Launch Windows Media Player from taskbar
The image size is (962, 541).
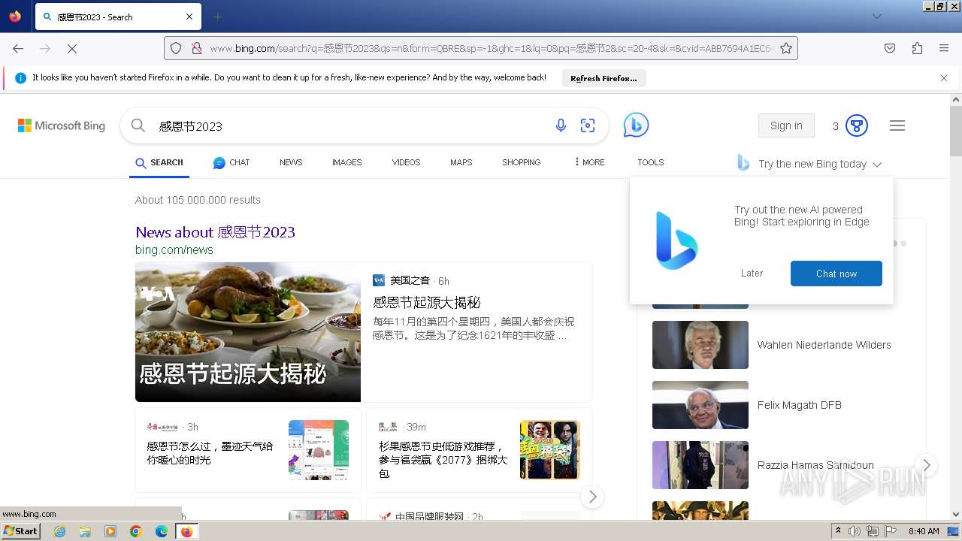pyautogui.click(x=110, y=531)
